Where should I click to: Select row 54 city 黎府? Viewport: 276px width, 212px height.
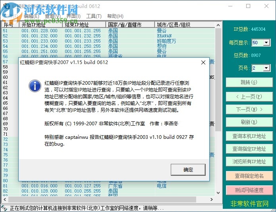pos(162,46)
